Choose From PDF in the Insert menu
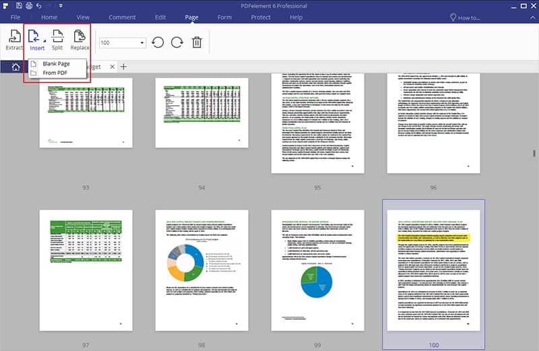 click(x=55, y=73)
